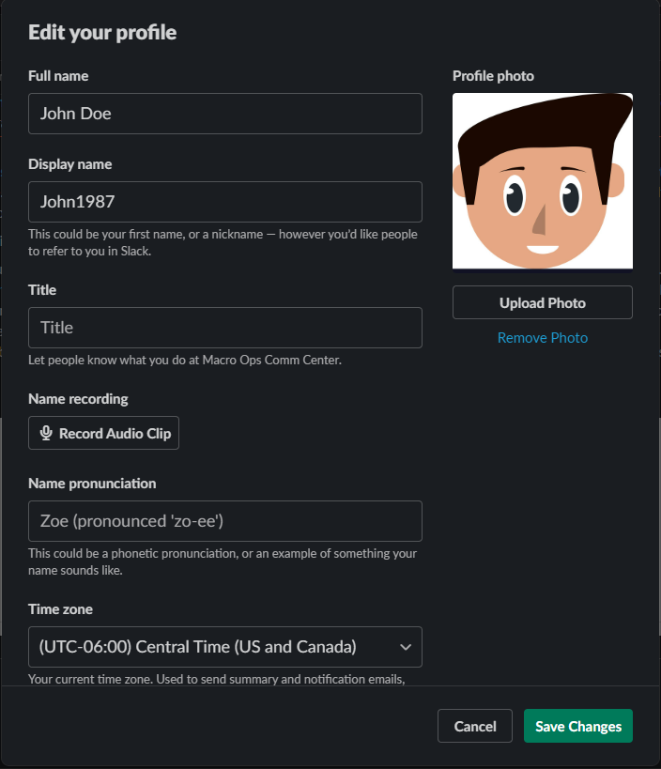The image size is (661, 769).
Task: Click the microphone icon in Record Audio Clip
Action: coord(46,433)
